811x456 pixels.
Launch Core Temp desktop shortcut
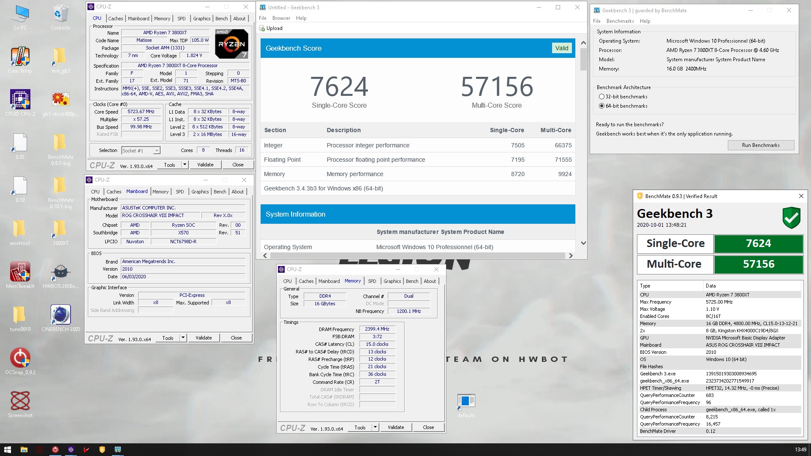click(20, 60)
